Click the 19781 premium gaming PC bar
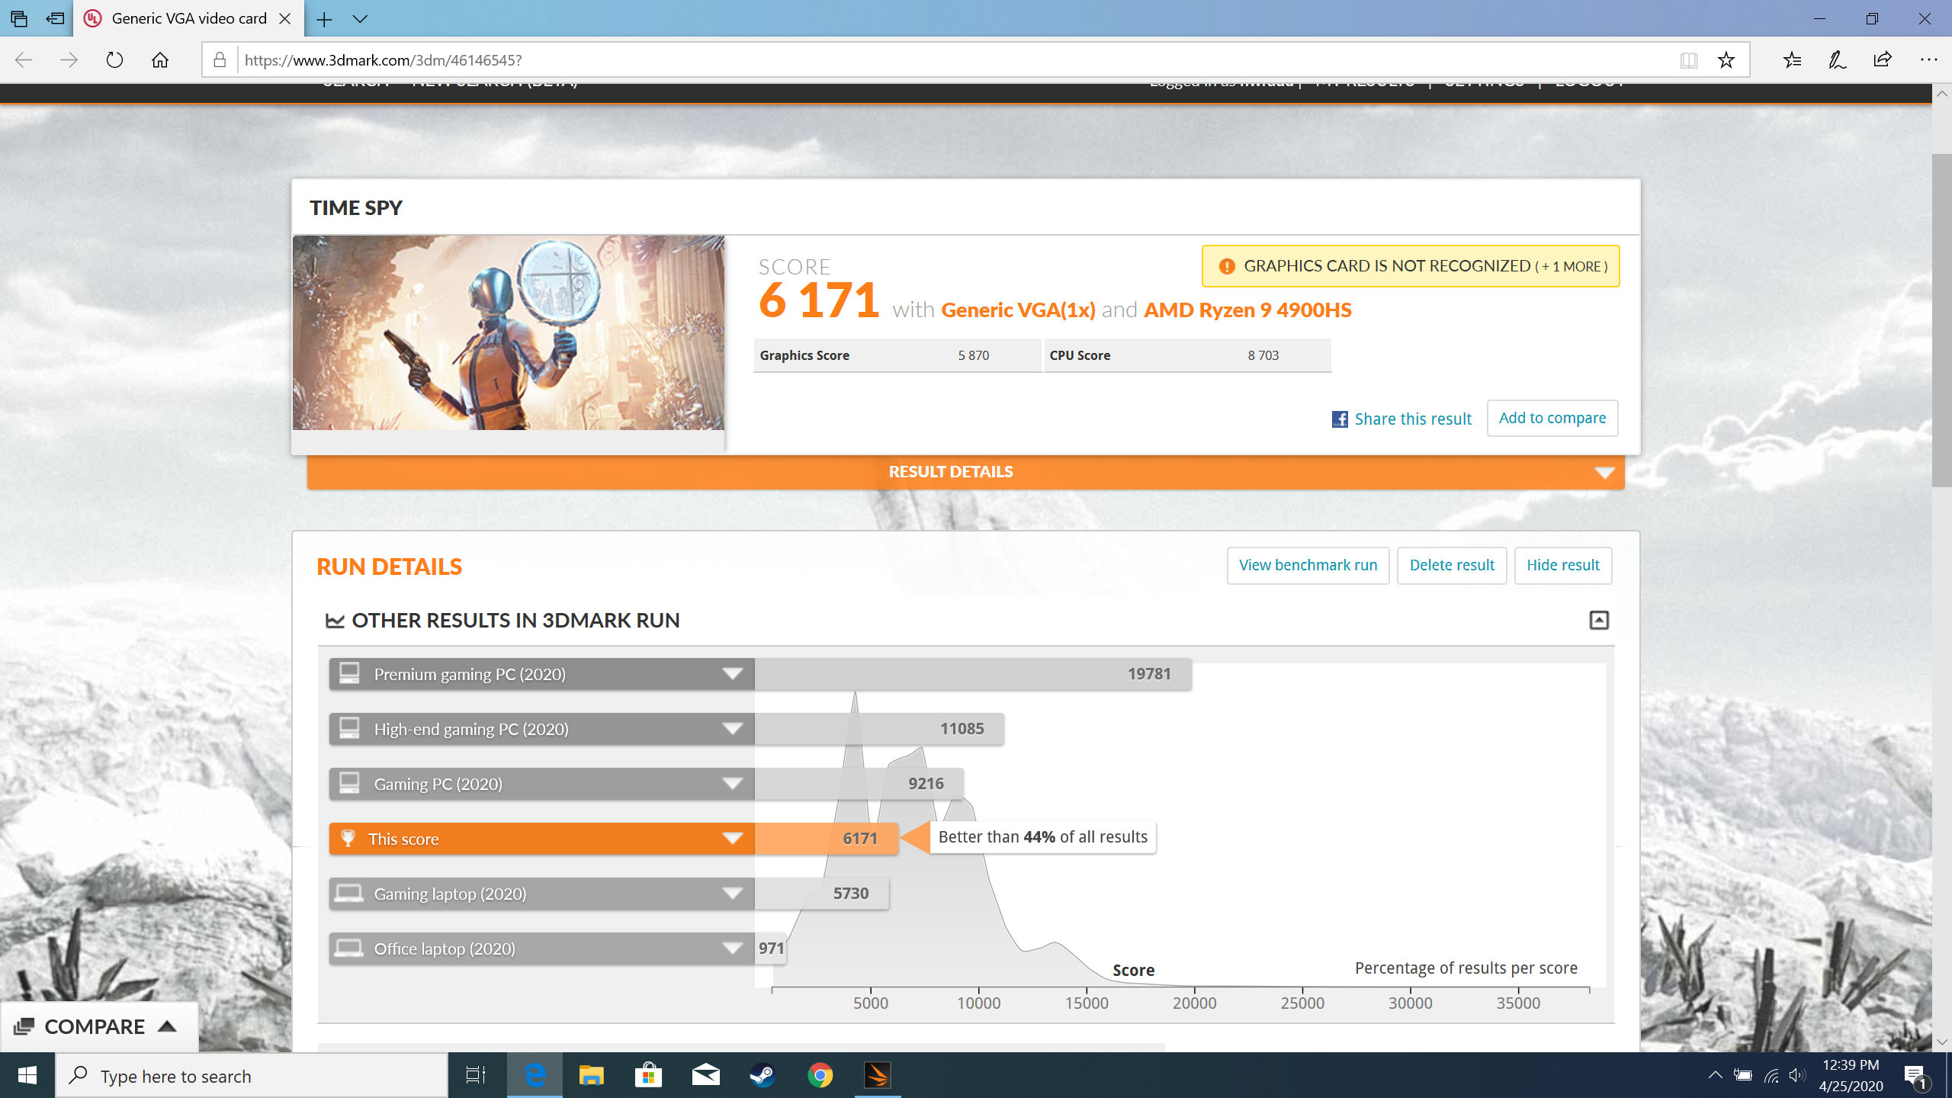This screenshot has width=1952, height=1098. pyautogui.click(x=973, y=674)
